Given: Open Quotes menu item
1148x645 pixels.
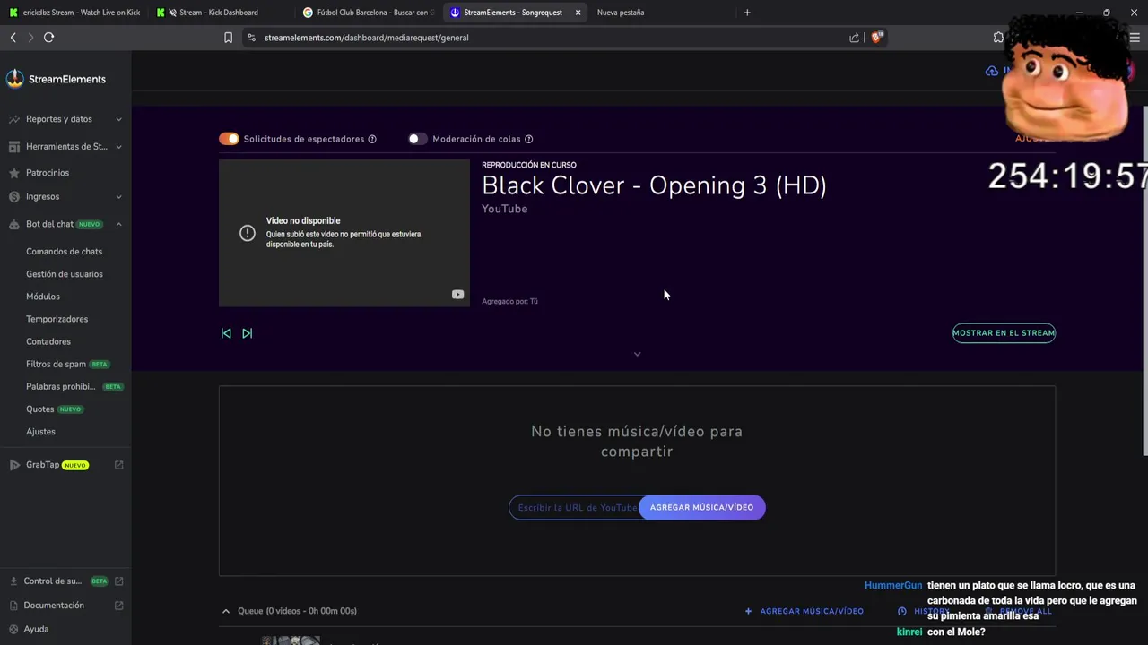Looking at the screenshot, I should pyautogui.click(x=40, y=409).
